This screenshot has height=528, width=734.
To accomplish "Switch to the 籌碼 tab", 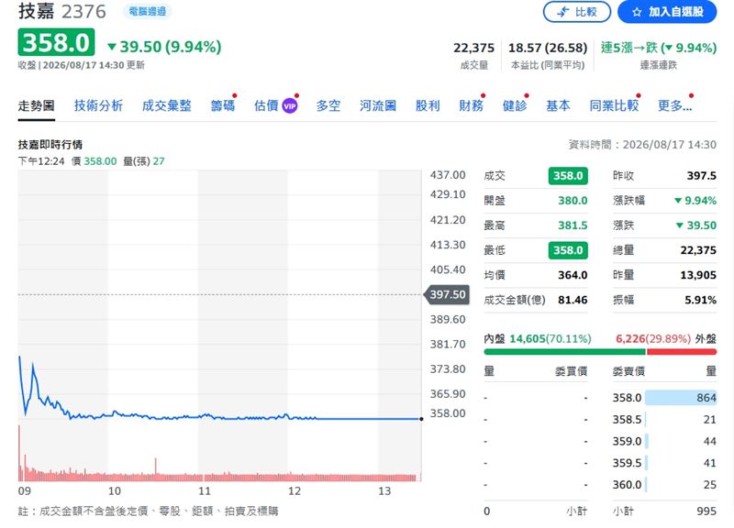I will [x=222, y=105].
